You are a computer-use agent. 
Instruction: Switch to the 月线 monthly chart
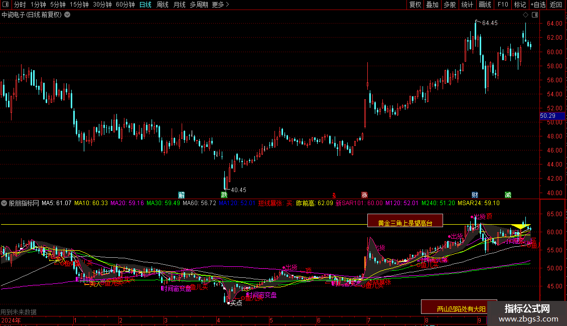pos(179,5)
